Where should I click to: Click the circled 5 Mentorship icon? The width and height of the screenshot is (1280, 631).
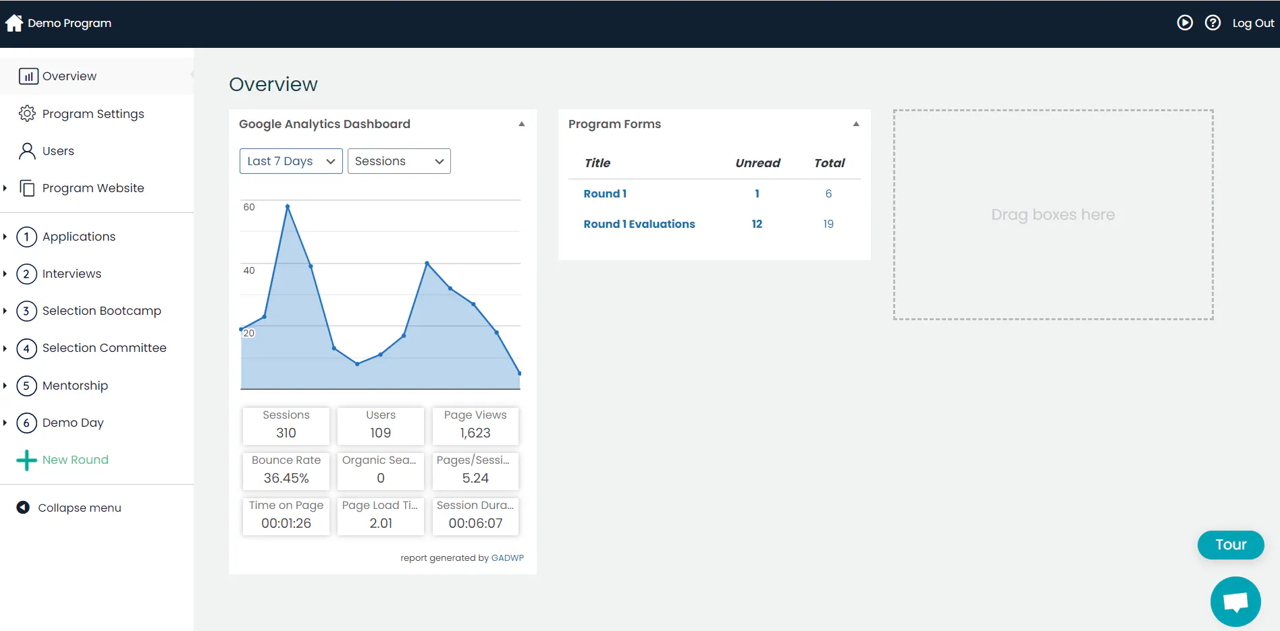(26, 386)
